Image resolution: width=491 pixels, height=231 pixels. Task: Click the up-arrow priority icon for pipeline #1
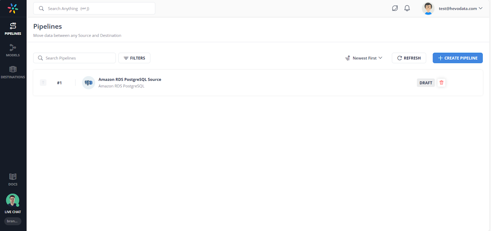tap(43, 82)
